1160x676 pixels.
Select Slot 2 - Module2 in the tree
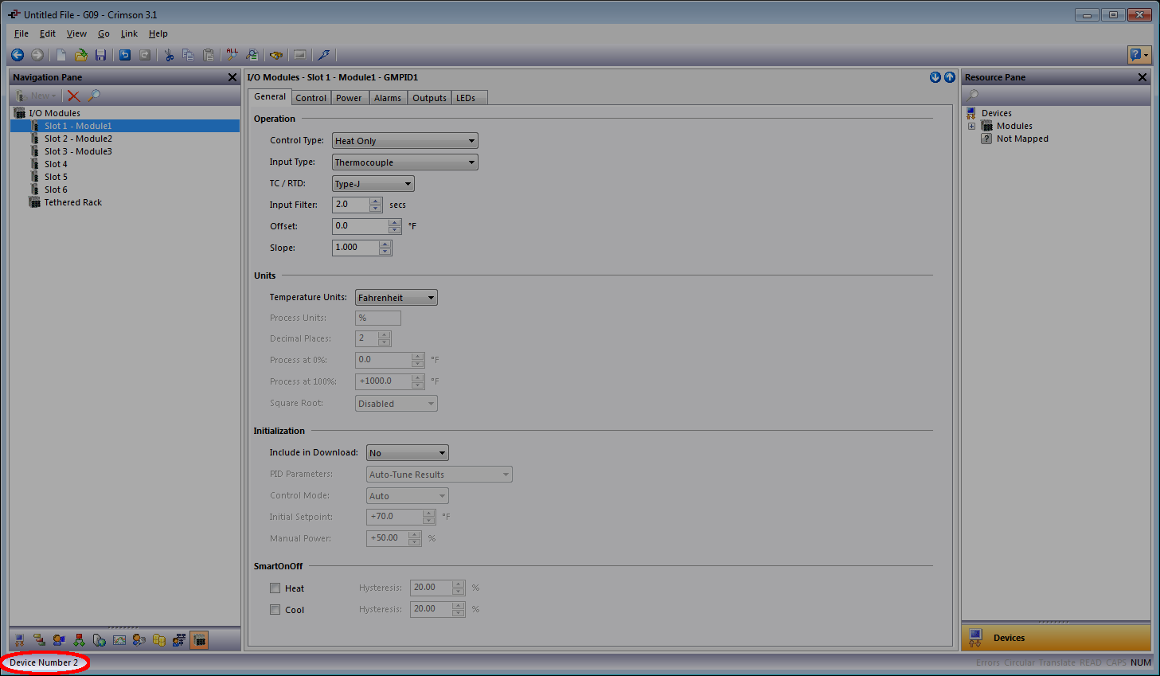[78, 139]
